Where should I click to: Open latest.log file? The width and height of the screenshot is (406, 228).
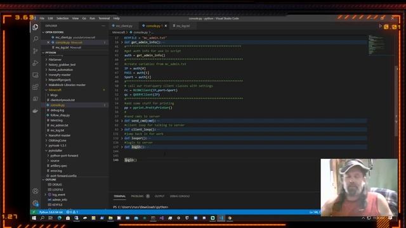pos(56,120)
